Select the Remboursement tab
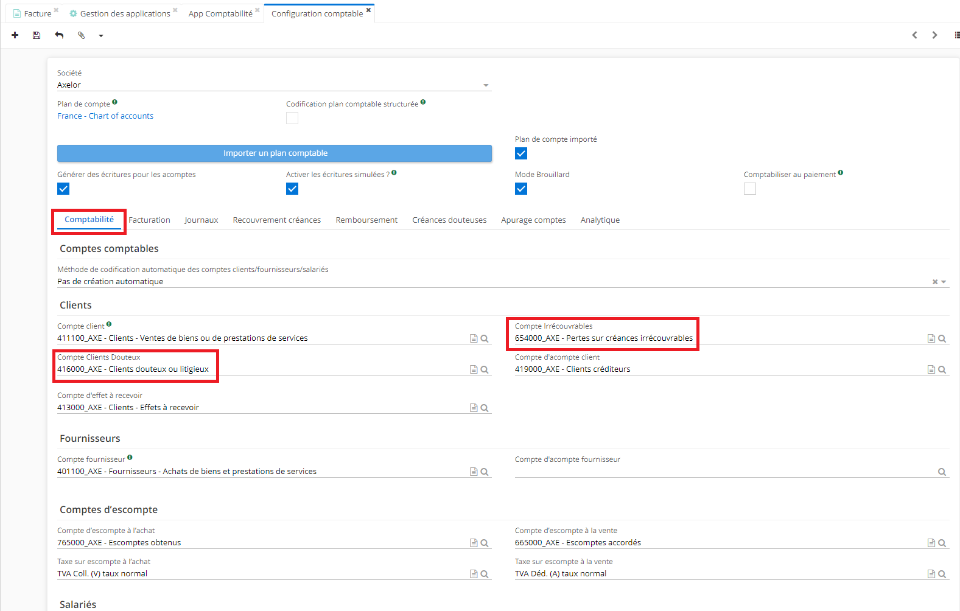The width and height of the screenshot is (960, 611). [366, 220]
